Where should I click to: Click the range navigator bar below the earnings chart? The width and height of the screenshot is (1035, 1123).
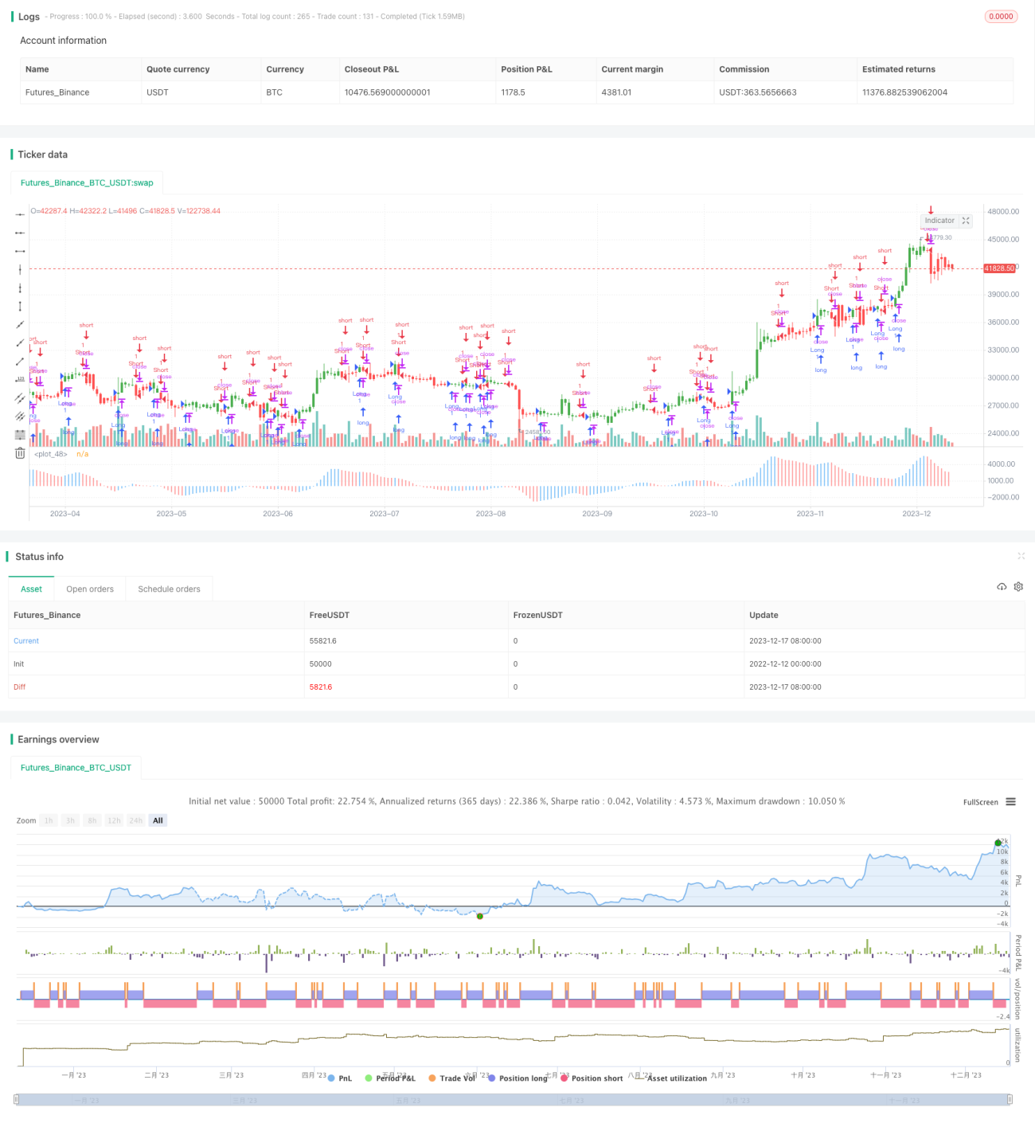[x=514, y=1100]
